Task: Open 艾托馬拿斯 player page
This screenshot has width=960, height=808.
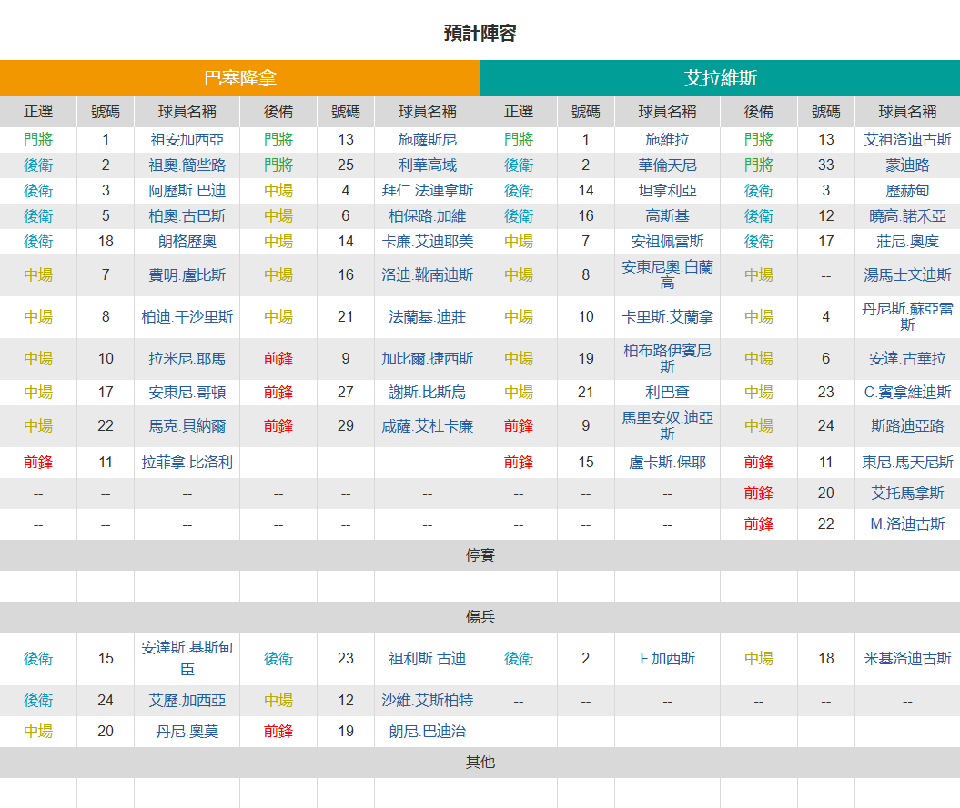Action: (x=907, y=493)
